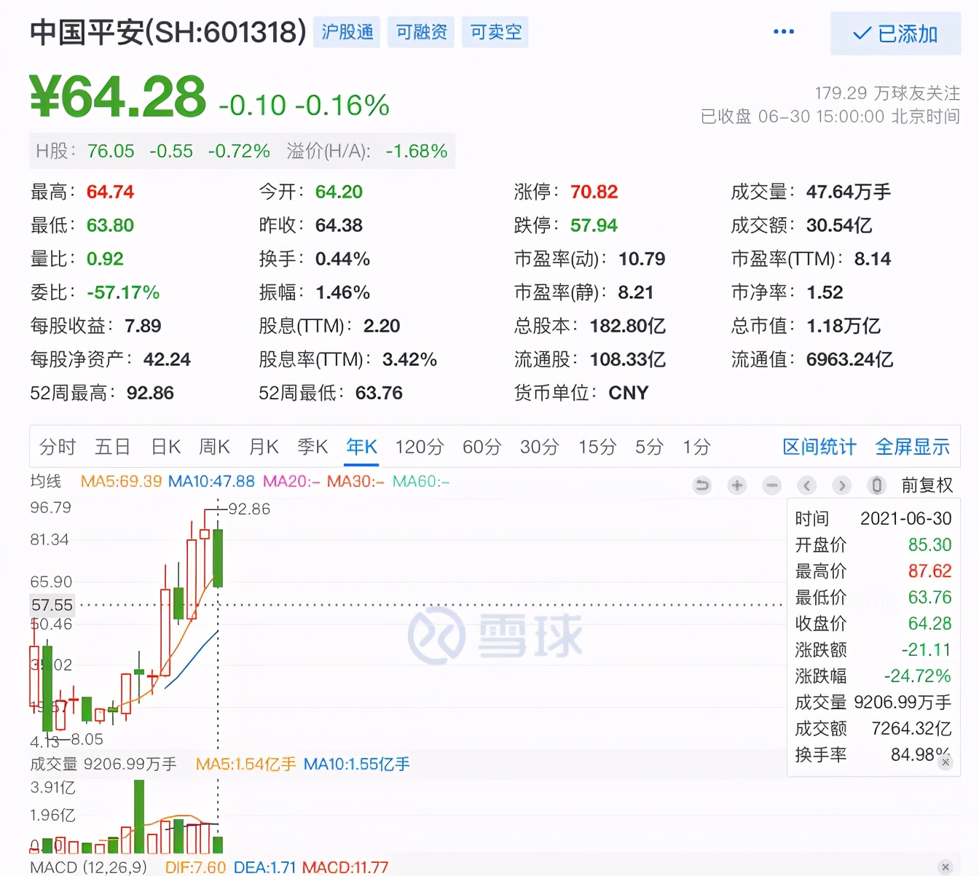This screenshot has height=876, width=979.
Task: Click the 全屏显示 fullscreen link
Action: [x=913, y=447]
